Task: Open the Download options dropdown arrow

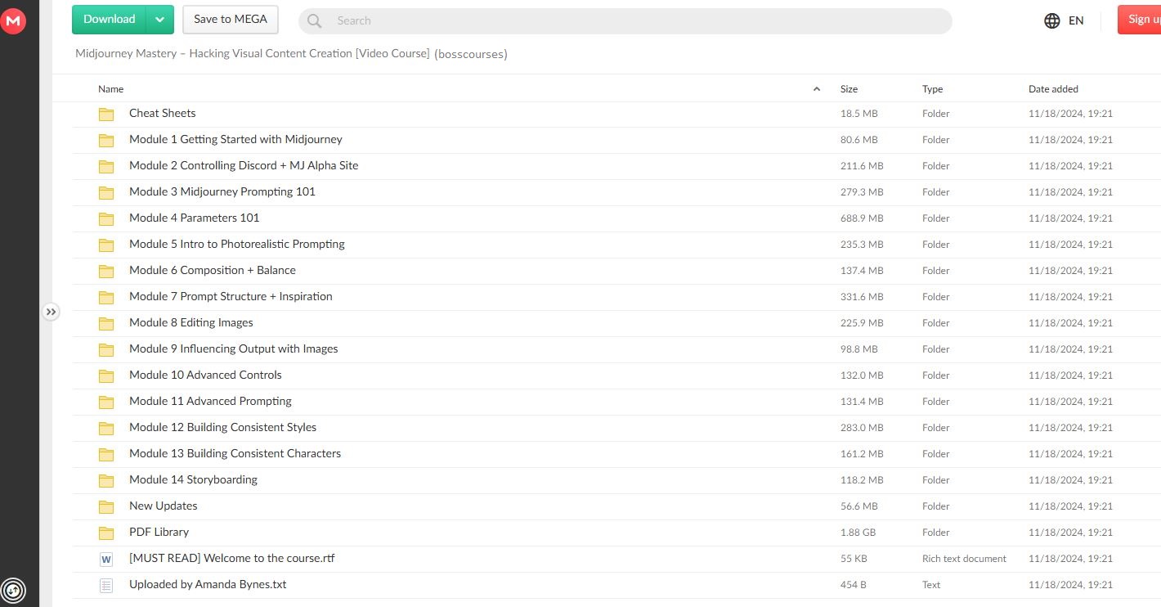Action: coord(160,20)
